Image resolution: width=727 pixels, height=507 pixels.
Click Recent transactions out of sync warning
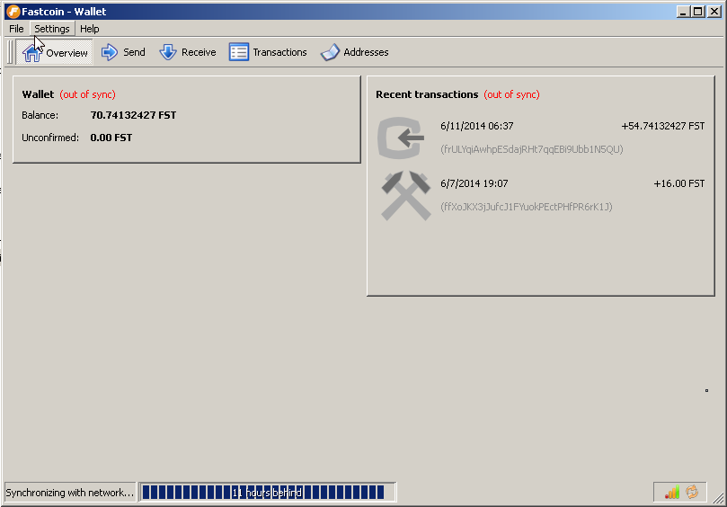click(511, 94)
